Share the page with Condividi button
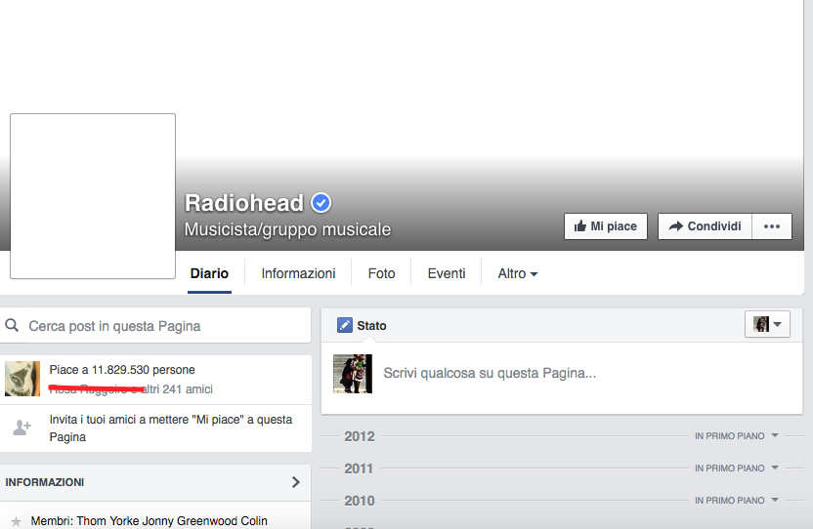Screen dimensions: 813x529 [705, 226]
